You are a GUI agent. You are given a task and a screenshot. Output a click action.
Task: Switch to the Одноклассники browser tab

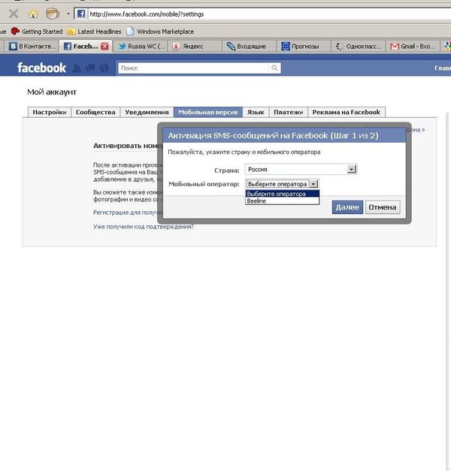click(358, 47)
